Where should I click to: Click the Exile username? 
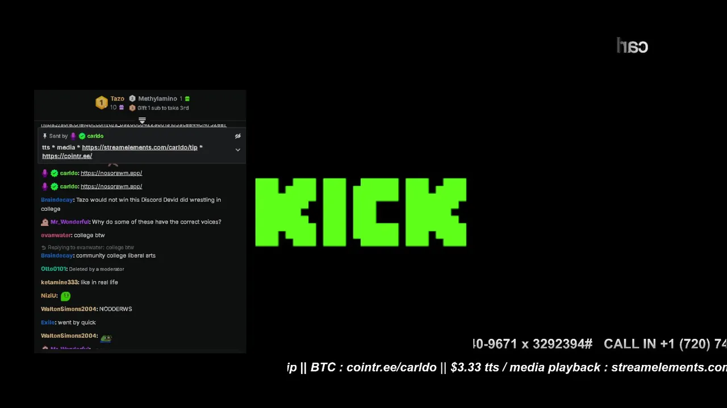[x=48, y=322]
